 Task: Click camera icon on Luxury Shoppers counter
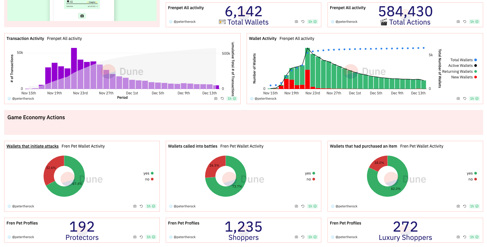coord(458,237)
